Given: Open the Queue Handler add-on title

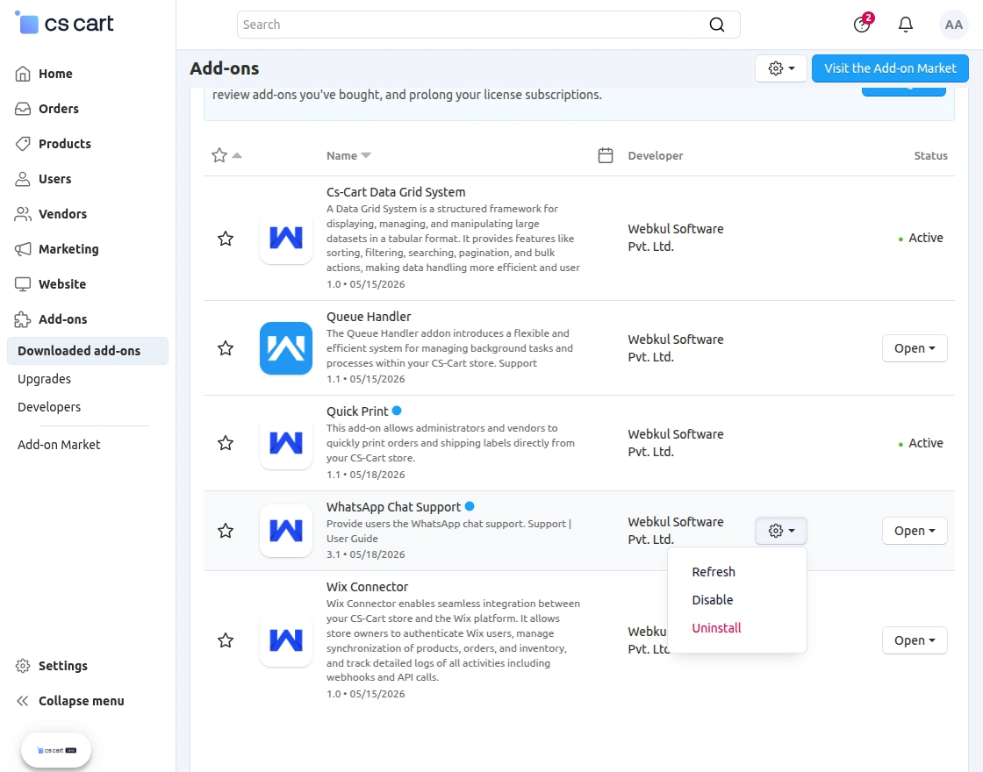Looking at the screenshot, I should point(369,317).
